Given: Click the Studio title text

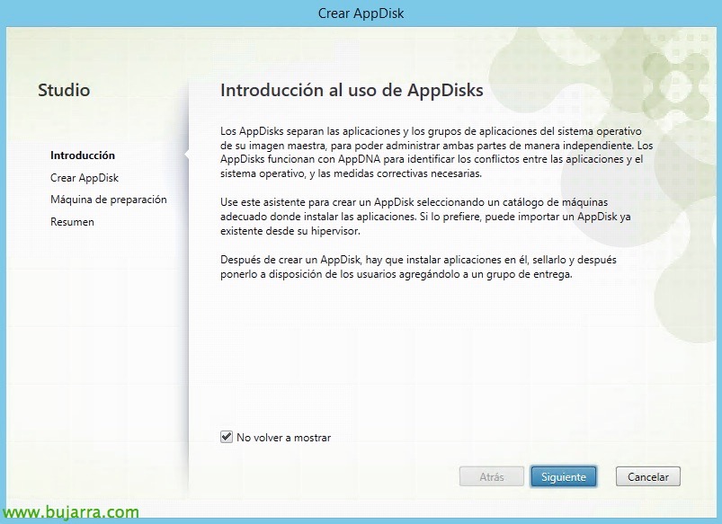Looking at the screenshot, I should tap(64, 90).
